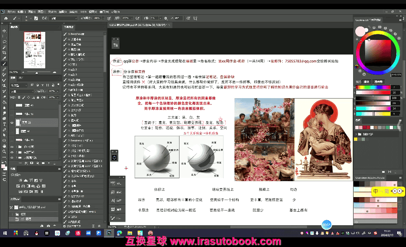
Task: Select the Move tool
Action: click(x=4, y=31)
